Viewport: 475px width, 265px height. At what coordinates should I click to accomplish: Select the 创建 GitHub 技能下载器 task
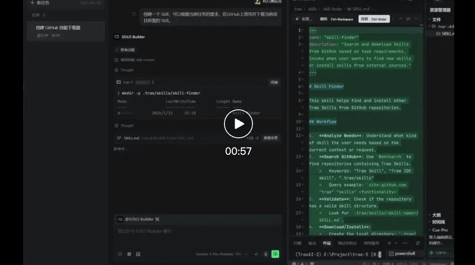(66, 31)
